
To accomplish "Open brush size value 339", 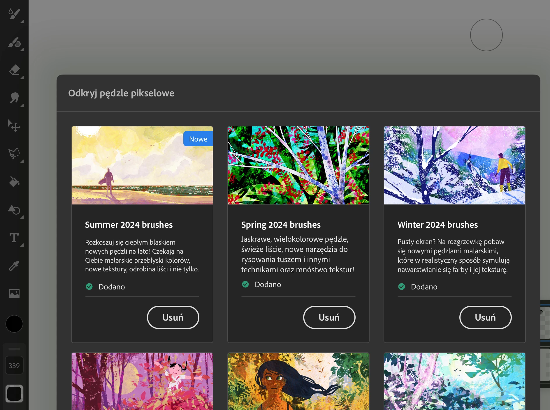I will tap(14, 365).
